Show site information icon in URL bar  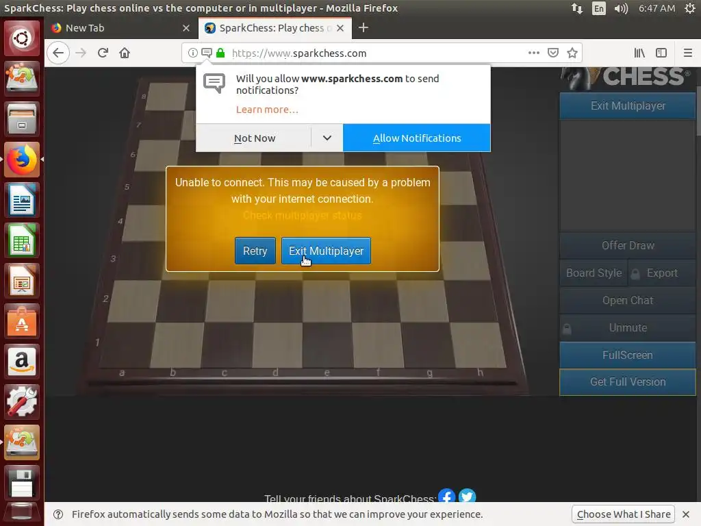click(x=192, y=53)
